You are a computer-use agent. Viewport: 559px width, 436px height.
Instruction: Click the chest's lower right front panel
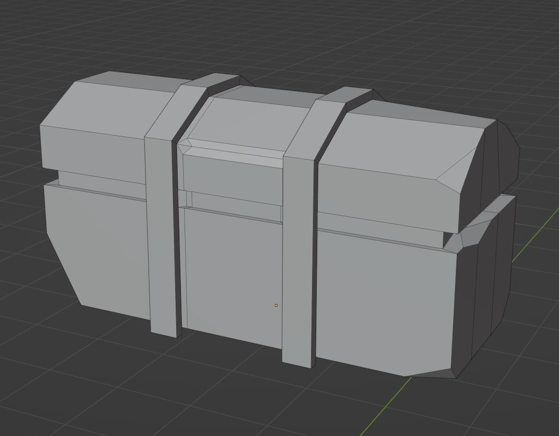[x=385, y=303]
